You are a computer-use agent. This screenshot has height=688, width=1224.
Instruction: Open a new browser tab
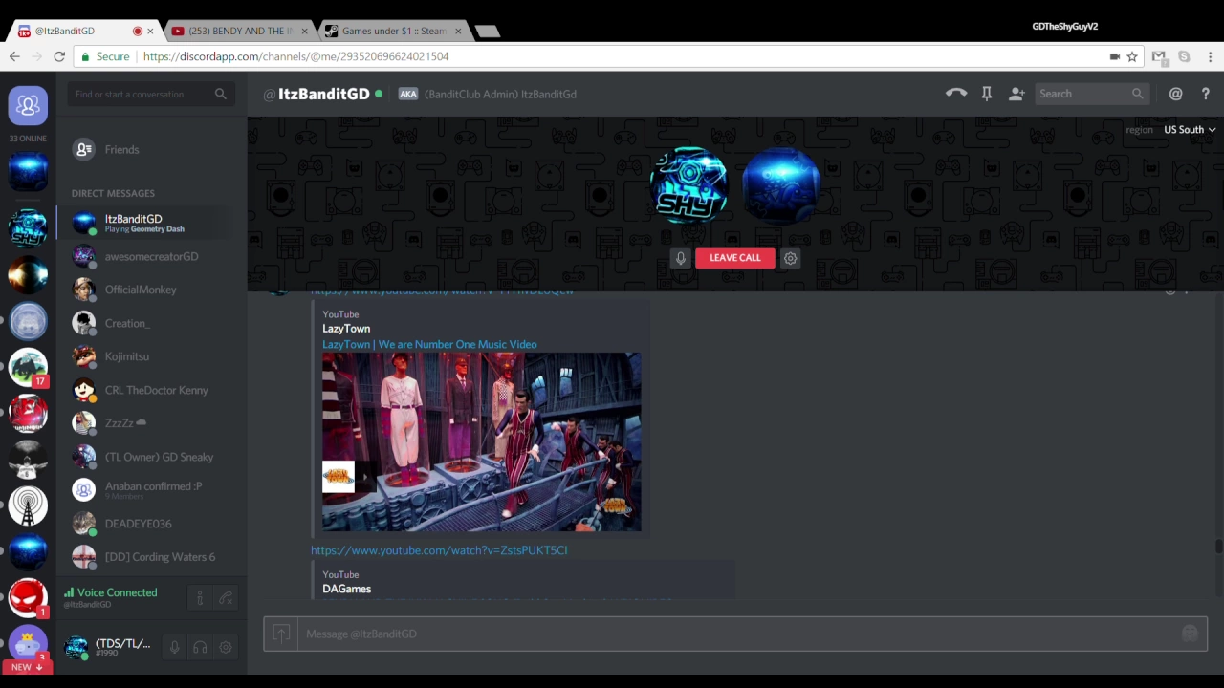pos(488,32)
